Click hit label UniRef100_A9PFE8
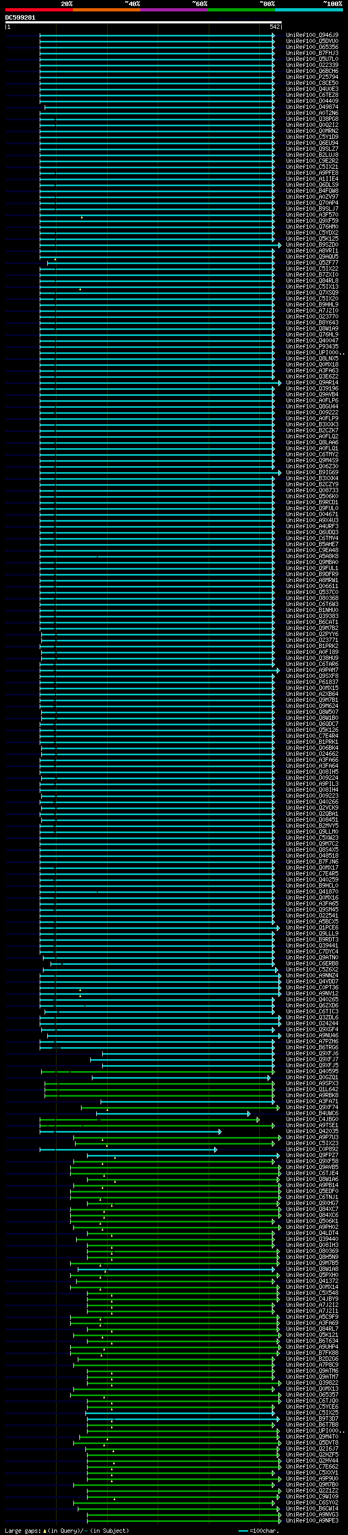Viewport: 348px width, 1535px height. click(x=312, y=173)
